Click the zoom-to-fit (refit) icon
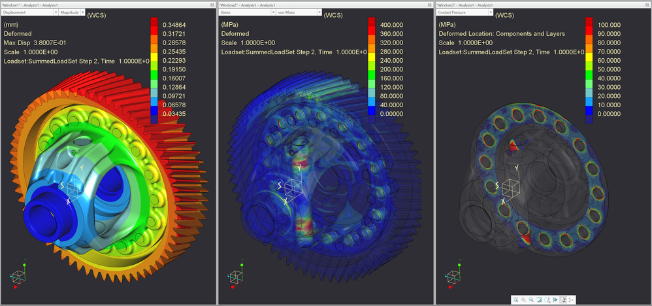Image resolution: width=652 pixels, height=306 pixels. [x=516, y=299]
